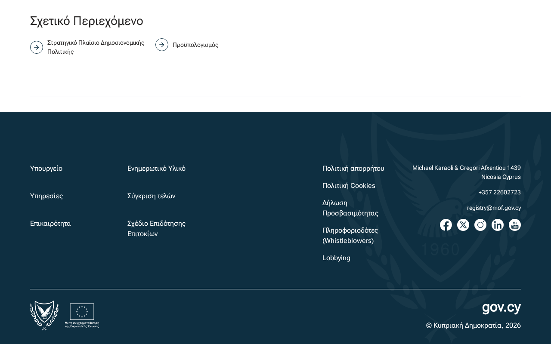Open the Προϋπολογισμός related link
The height and width of the screenshot is (344, 551).
click(195, 45)
